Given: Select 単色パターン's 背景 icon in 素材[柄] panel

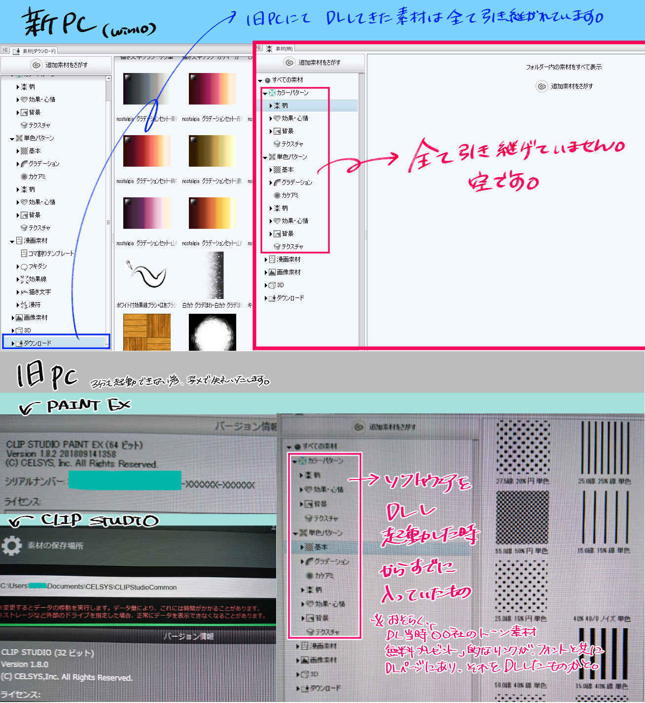Looking at the screenshot, I should [277, 234].
